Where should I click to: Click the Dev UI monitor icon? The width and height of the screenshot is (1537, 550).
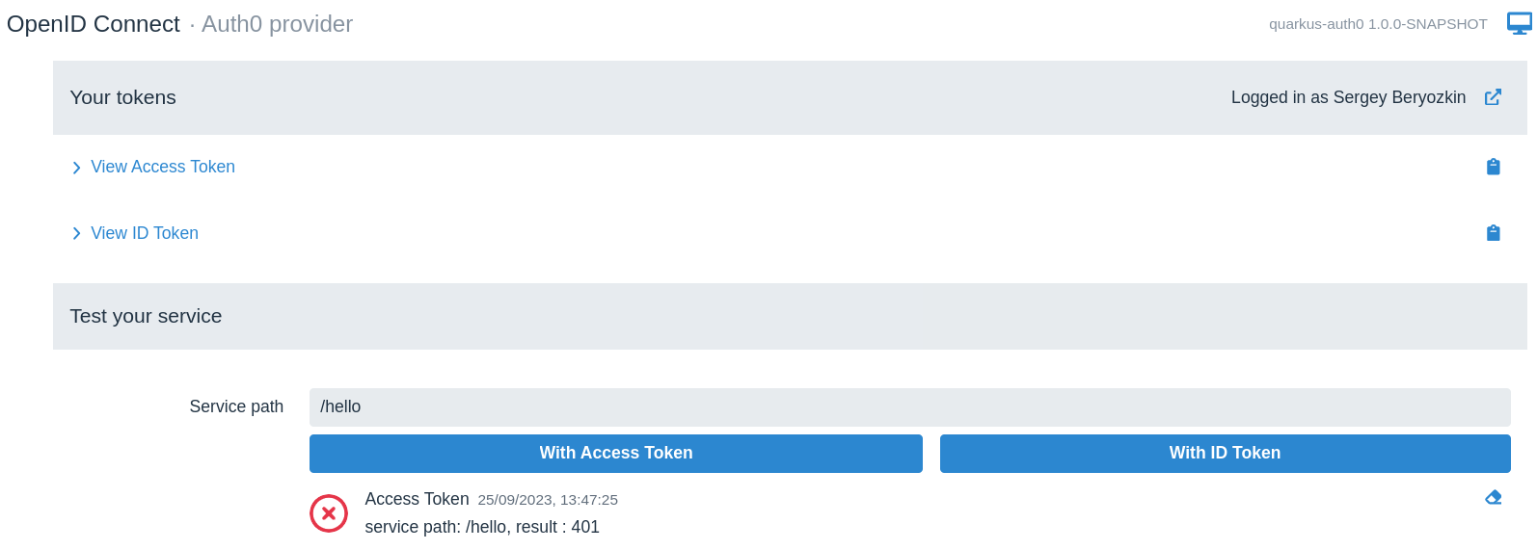click(x=1519, y=23)
